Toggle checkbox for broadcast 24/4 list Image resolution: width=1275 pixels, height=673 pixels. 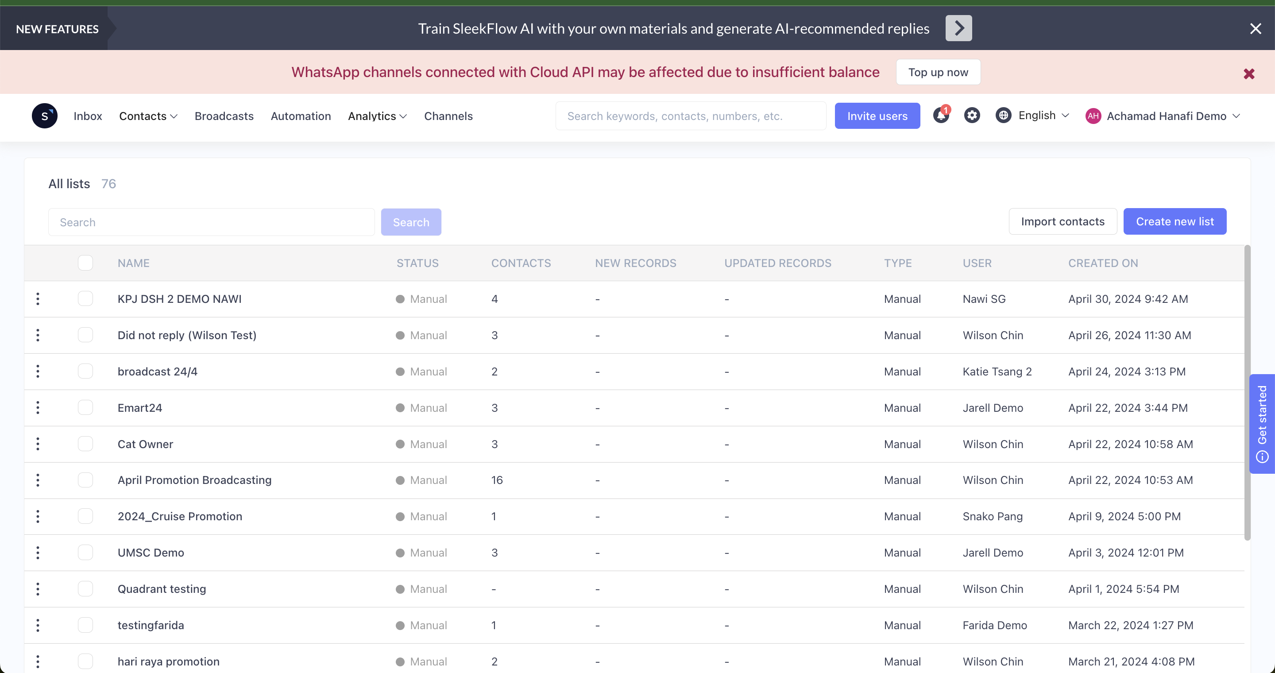pos(84,371)
